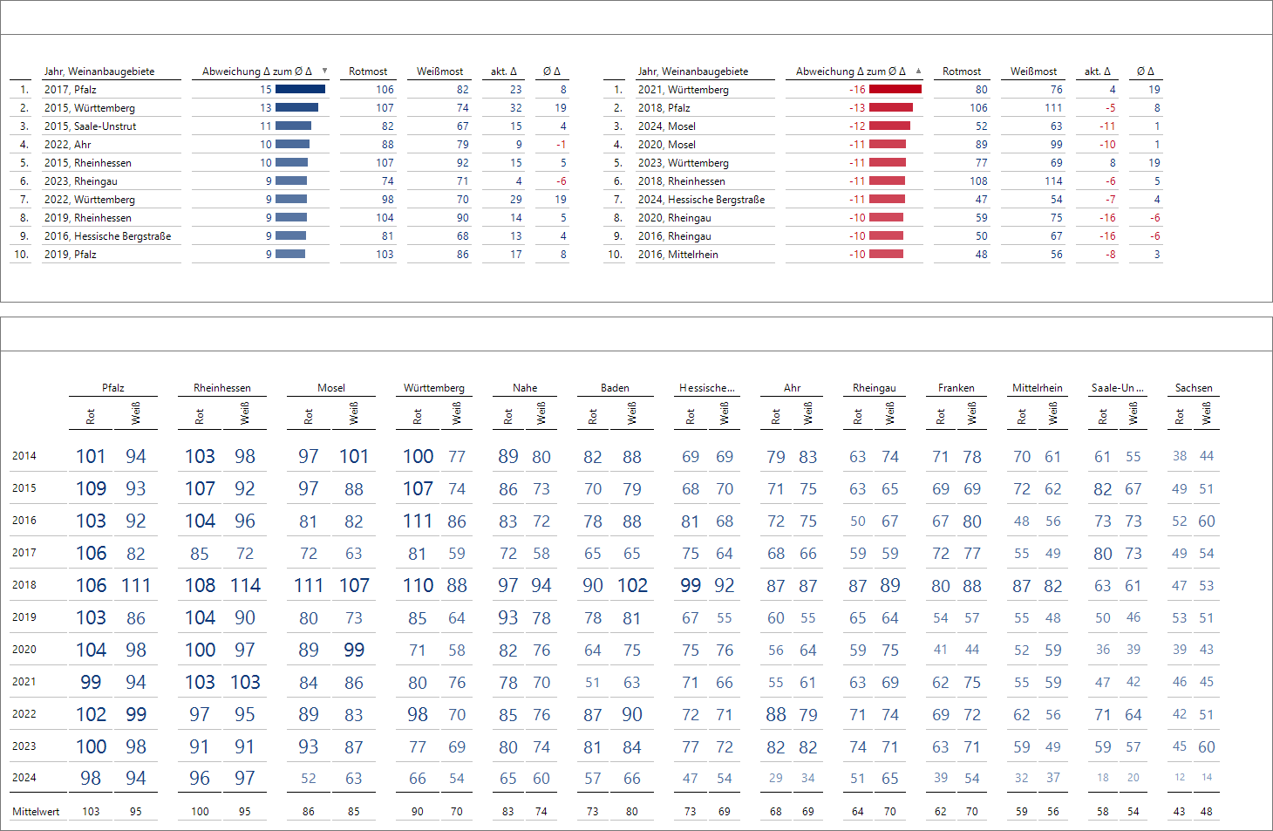Select the row labeled 2017, Pfalz
1273x831 pixels.
click(x=71, y=90)
